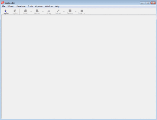Open the File menu
Image resolution: width=157 pixels, height=120 pixels.
pyautogui.click(x=4, y=6)
